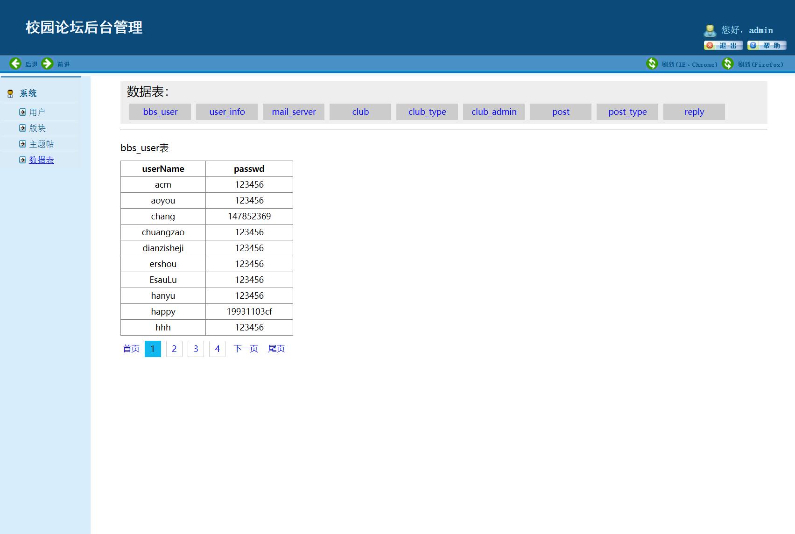
Task: Go to page 3 of results
Action: 196,349
